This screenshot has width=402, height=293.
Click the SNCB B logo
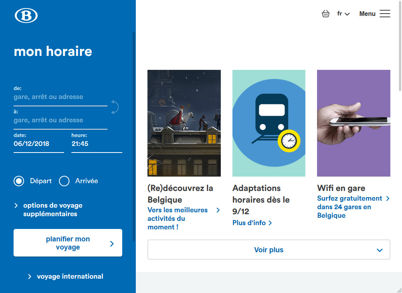point(26,16)
